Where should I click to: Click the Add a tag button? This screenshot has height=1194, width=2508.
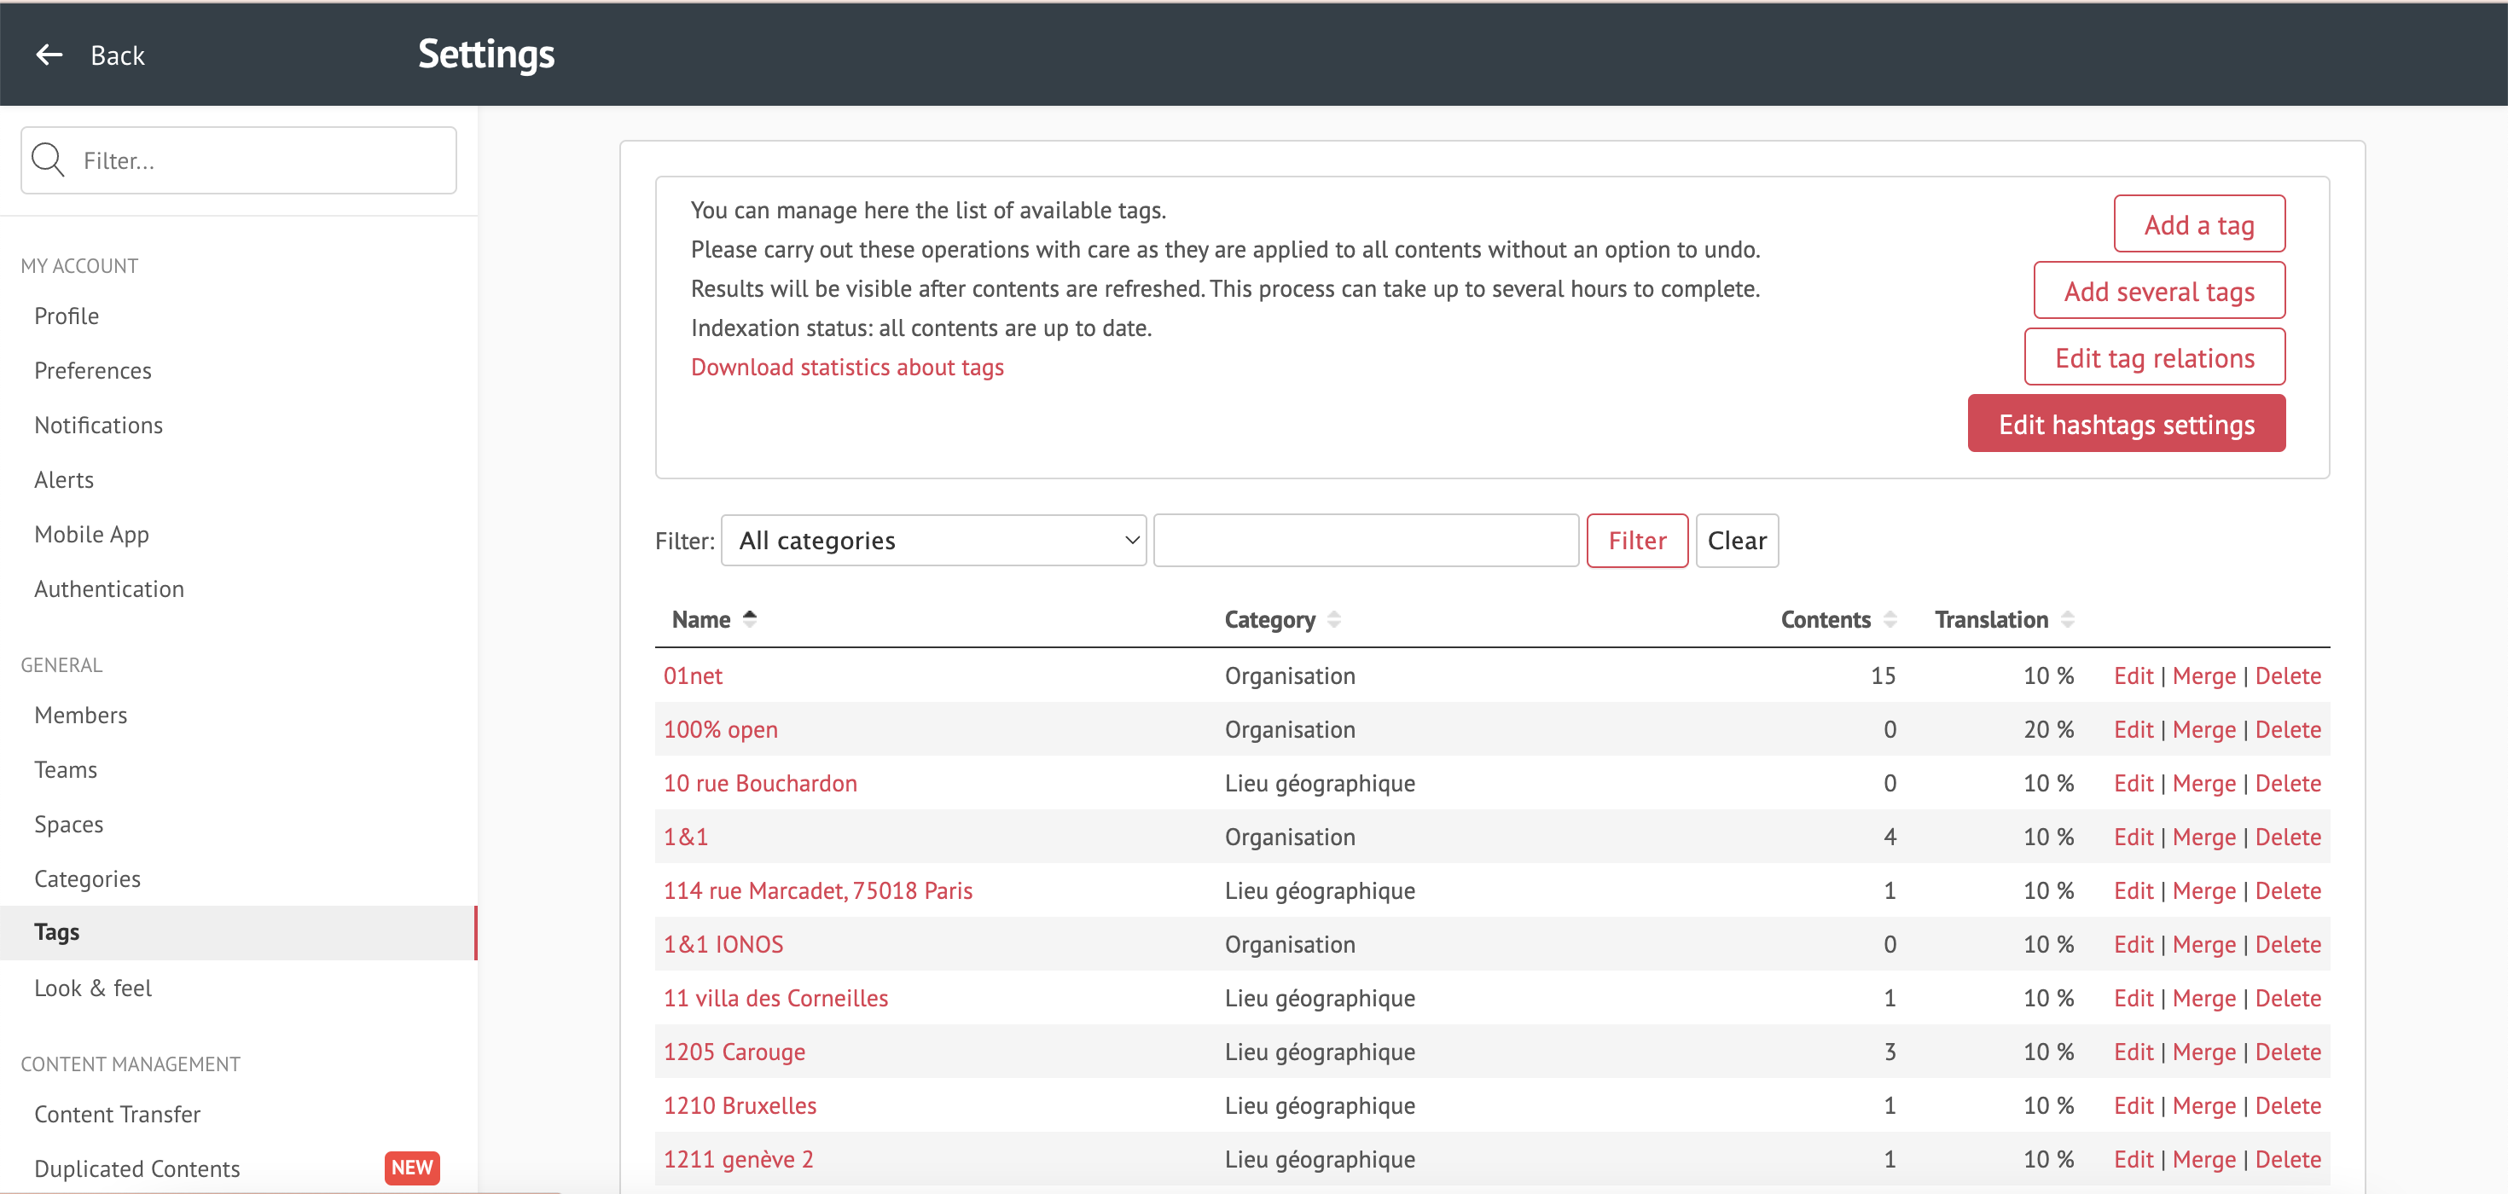[x=2199, y=225]
